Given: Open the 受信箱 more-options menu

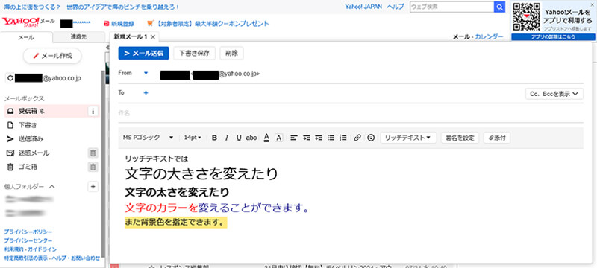Looking at the screenshot, I should coord(93,111).
